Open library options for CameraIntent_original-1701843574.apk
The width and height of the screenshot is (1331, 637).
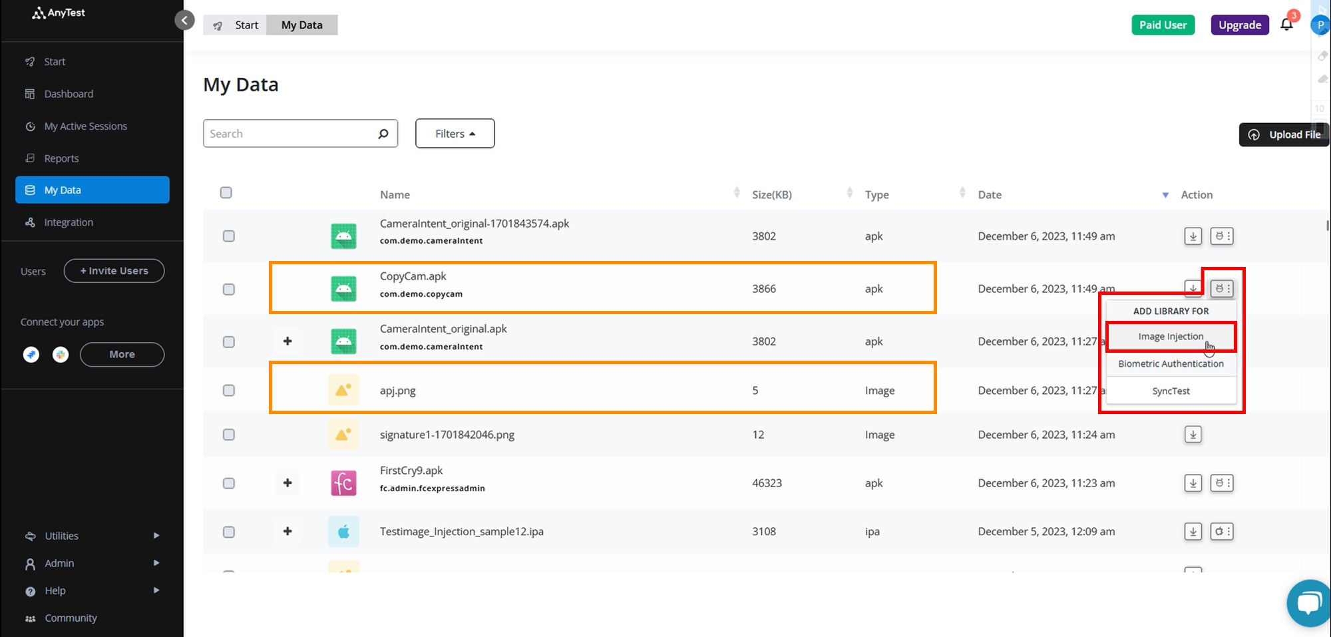[1222, 236]
